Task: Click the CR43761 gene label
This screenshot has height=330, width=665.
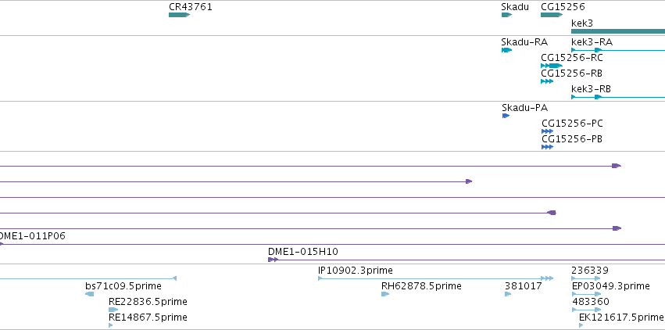Action: pos(191,7)
